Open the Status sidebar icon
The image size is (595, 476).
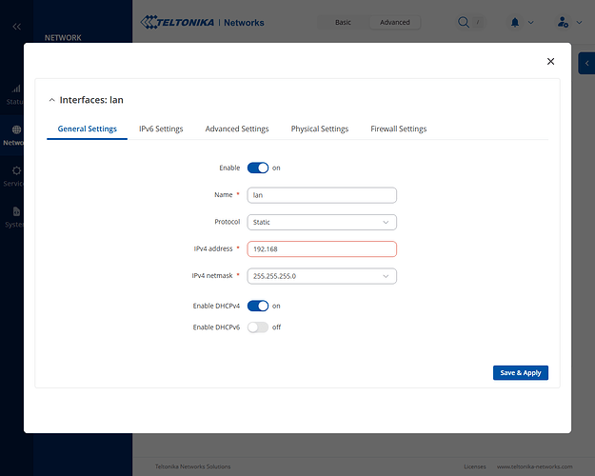(x=16, y=89)
